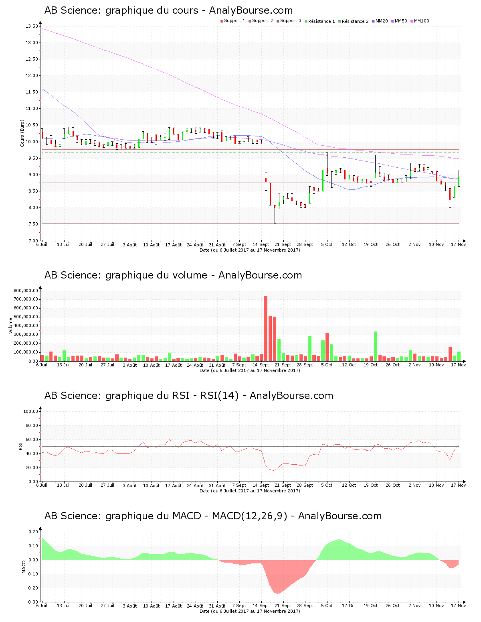
Task: Click the 'Cours (Euro)' y-axis label
Action: (x=22, y=133)
